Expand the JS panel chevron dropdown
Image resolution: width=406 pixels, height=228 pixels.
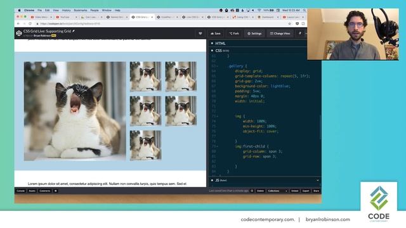coord(318,180)
